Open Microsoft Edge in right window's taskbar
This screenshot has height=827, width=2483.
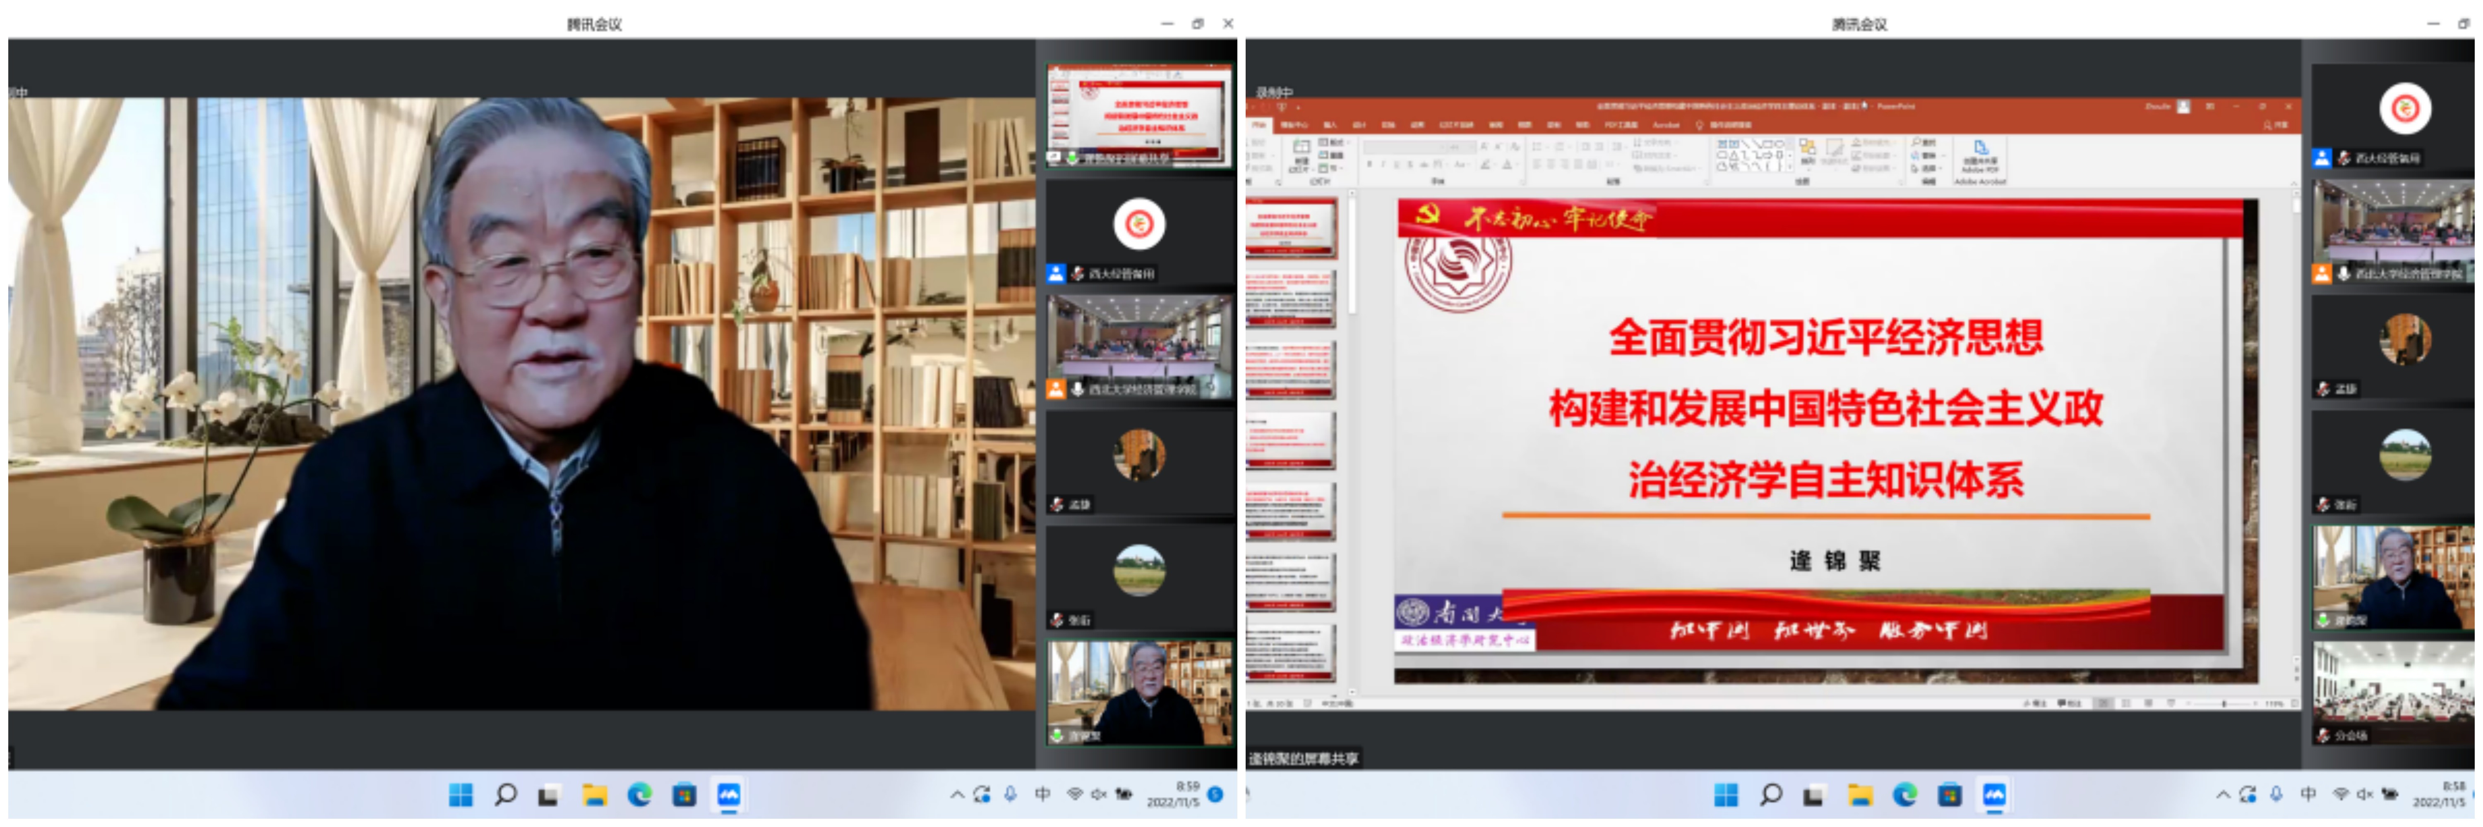[1904, 795]
